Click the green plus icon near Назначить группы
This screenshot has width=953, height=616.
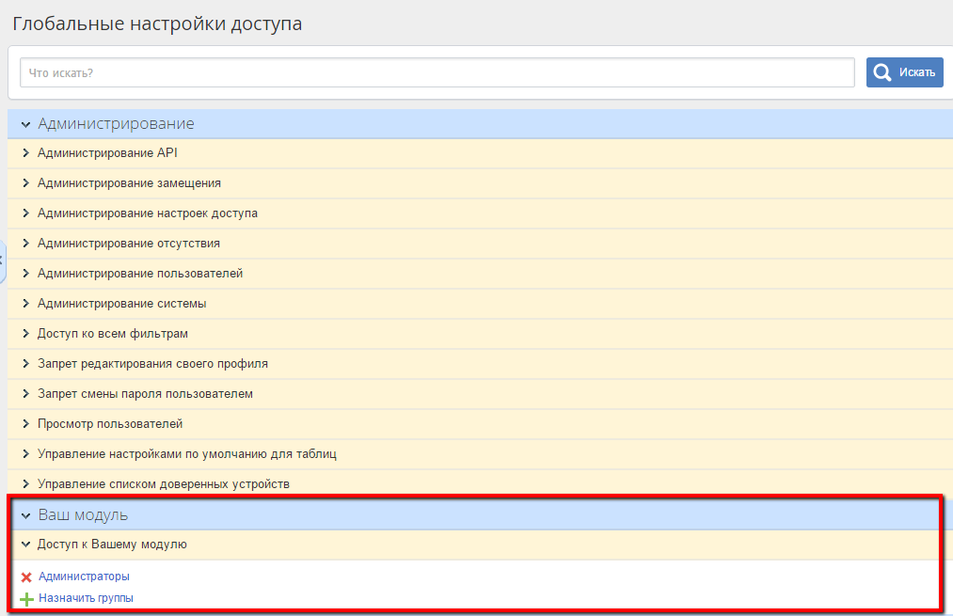point(26,599)
